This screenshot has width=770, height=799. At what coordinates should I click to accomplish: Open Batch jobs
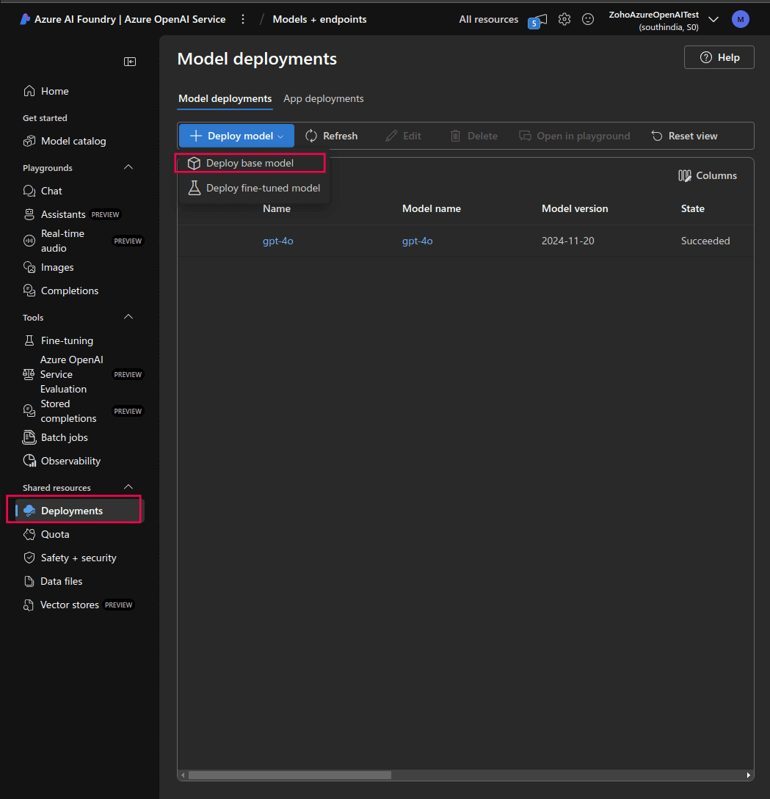[x=65, y=437]
